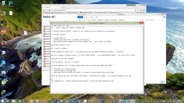184x103 pixels.
Task: Open Unity from the taskbar
Action: pos(115,101)
